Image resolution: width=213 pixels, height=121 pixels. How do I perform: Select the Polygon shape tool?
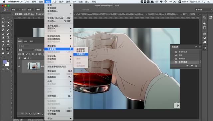pyautogui.click(x=8, y=49)
